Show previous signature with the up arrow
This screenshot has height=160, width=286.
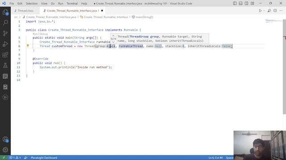point(113,36)
